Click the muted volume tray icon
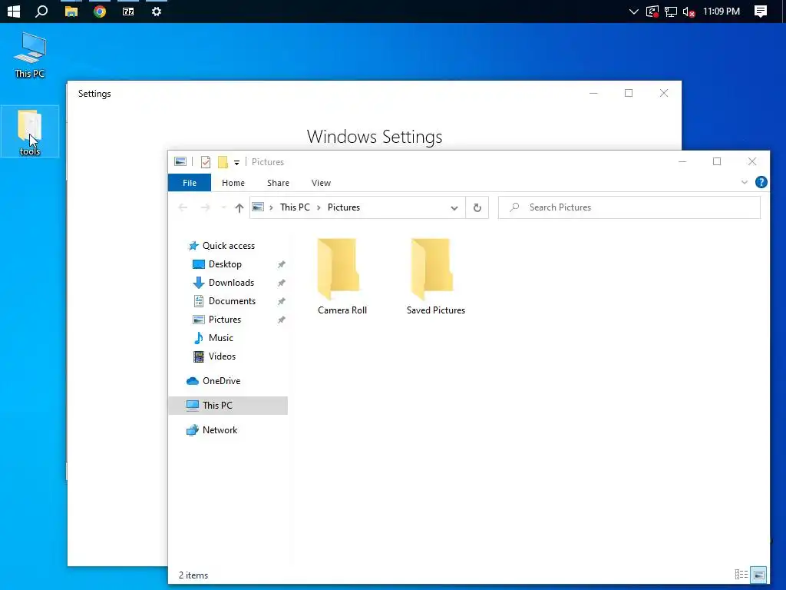The height and width of the screenshot is (590, 786). 689,12
